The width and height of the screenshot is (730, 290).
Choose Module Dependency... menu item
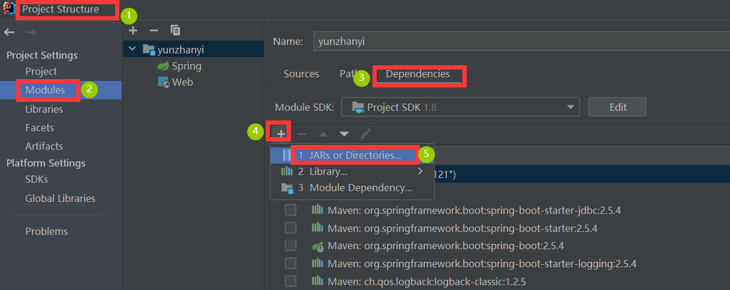click(x=352, y=188)
